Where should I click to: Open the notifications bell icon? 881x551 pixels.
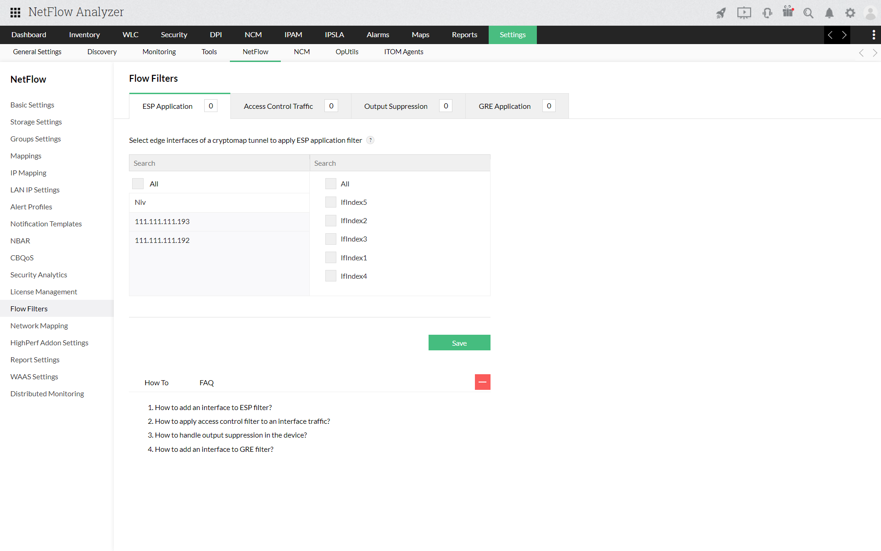pyautogui.click(x=829, y=13)
